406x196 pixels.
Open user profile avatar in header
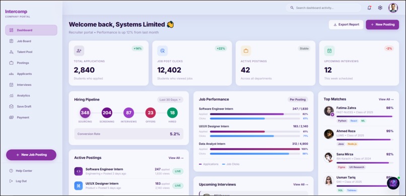[x=393, y=8]
